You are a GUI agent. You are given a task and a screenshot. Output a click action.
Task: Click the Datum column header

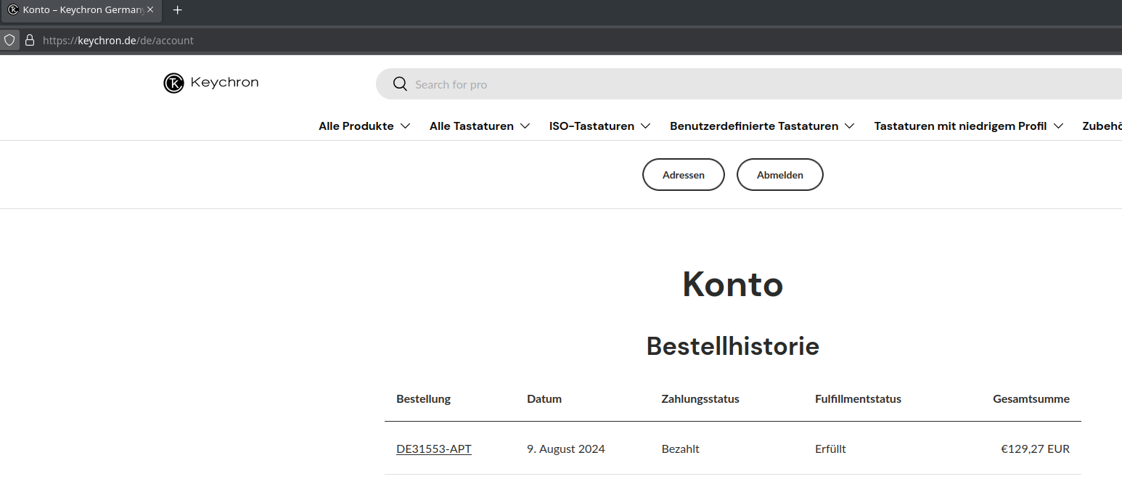coord(544,399)
